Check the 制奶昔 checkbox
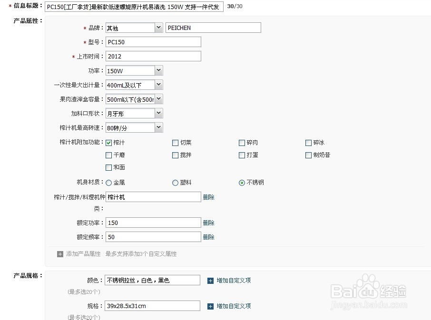Image resolution: width=431 pixels, height=320 pixels. [x=308, y=155]
